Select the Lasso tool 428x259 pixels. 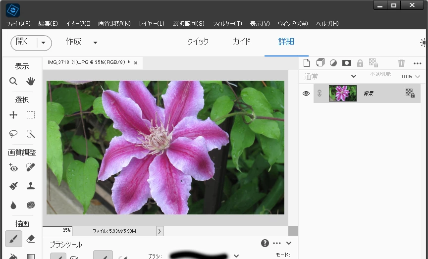point(13,133)
